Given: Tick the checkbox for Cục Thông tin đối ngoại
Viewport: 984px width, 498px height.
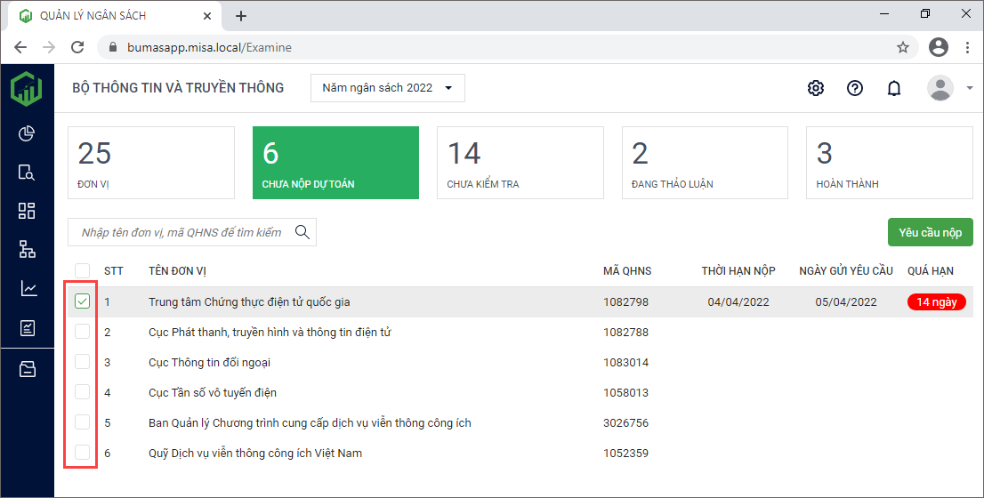Looking at the screenshot, I should [x=82, y=362].
